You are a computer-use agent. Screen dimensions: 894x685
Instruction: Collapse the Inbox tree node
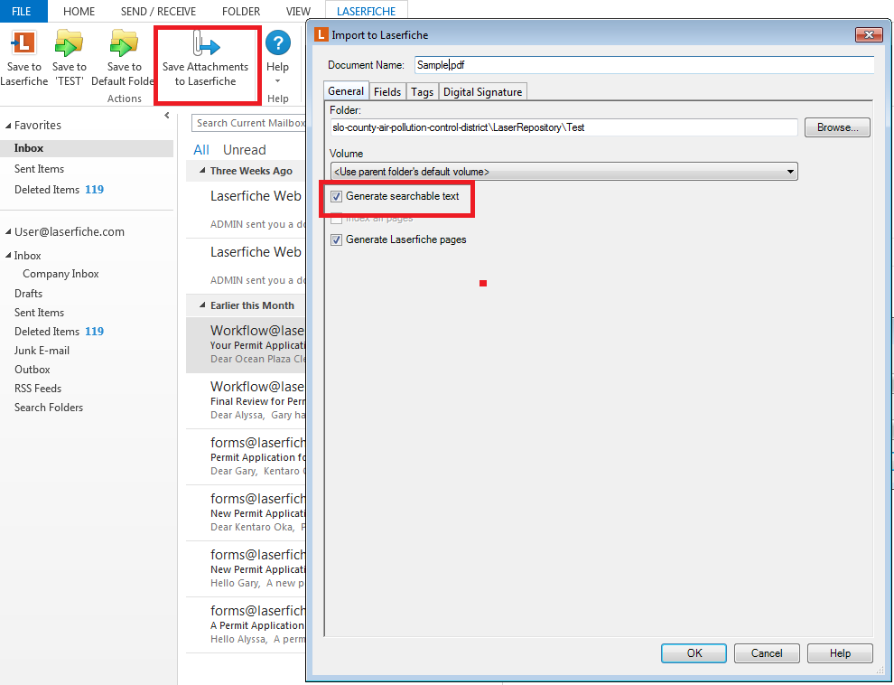(8, 256)
